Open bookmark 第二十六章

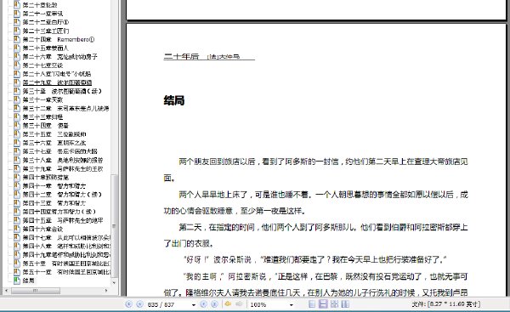click(x=59, y=57)
